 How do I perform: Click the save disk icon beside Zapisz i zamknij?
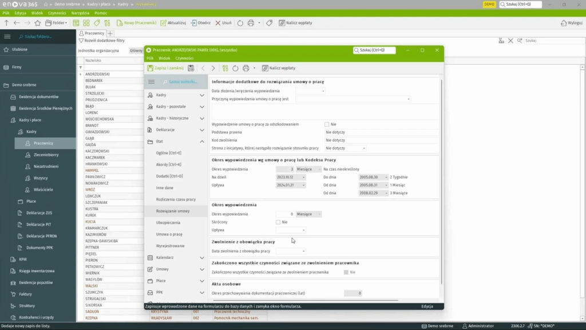pos(191,68)
